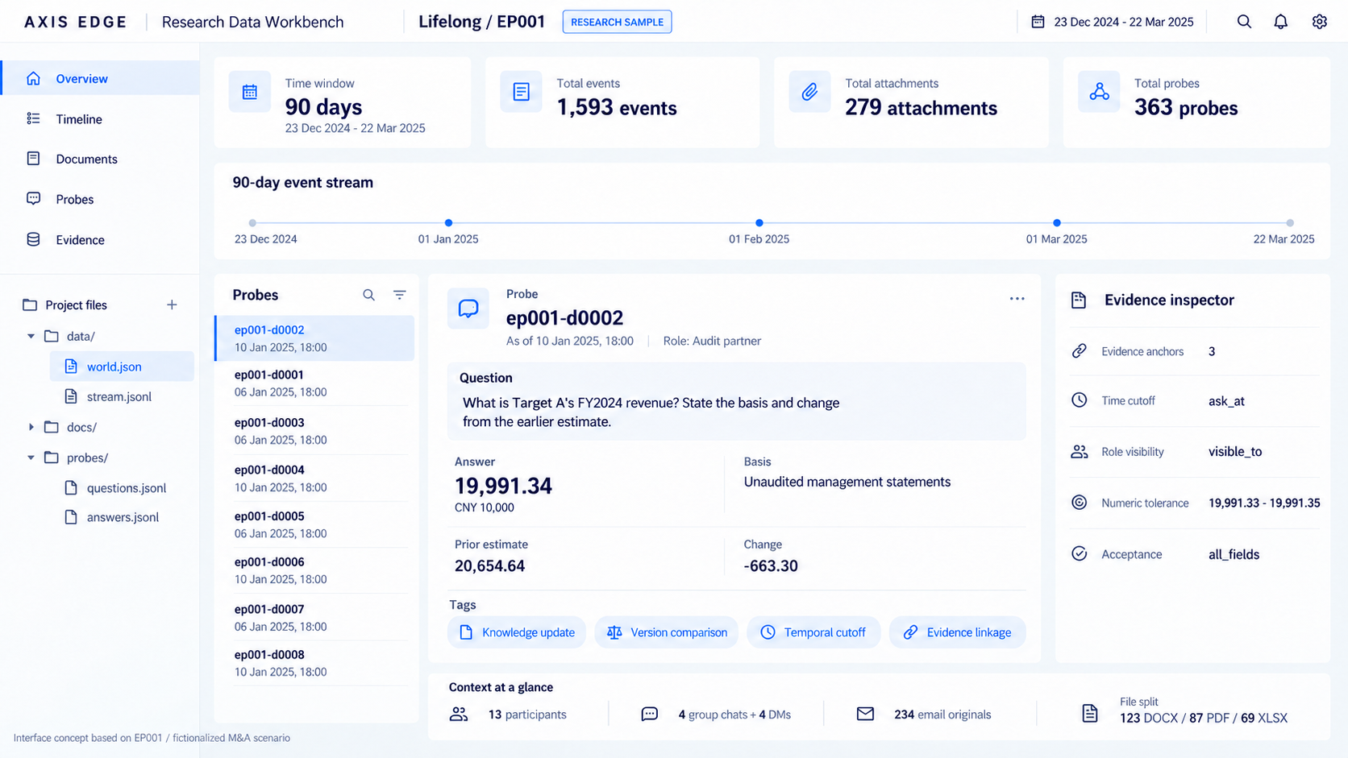Open the probes filter icon
Screen dimensions: 1348x758
(399, 295)
